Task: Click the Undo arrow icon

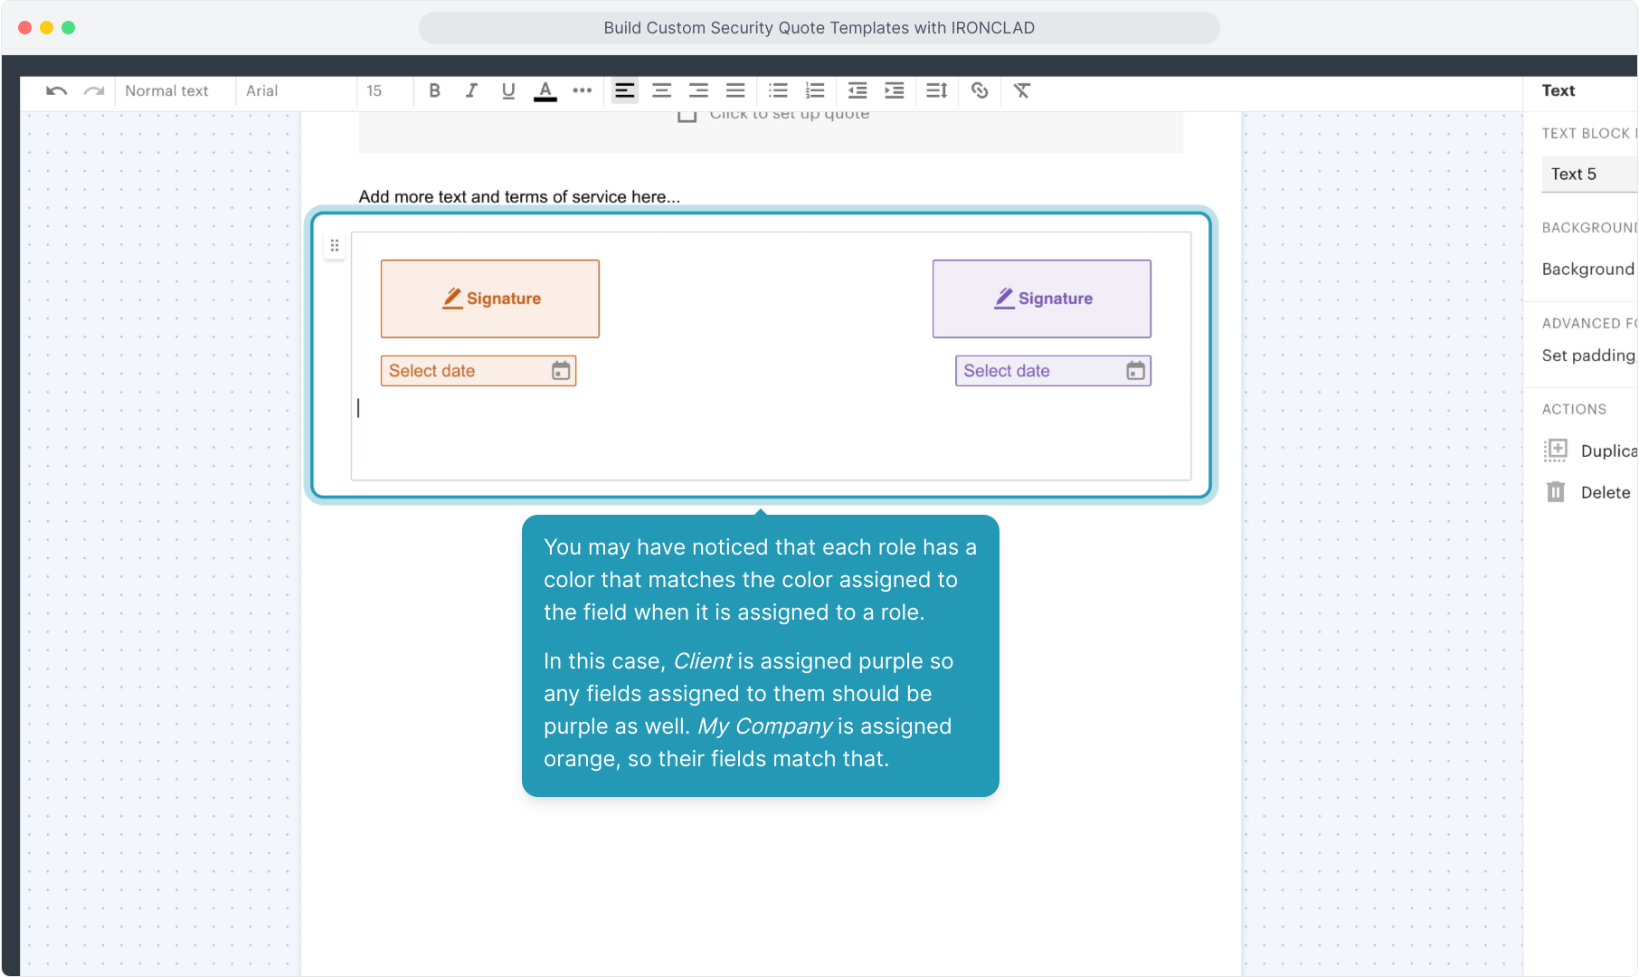Action: (56, 90)
